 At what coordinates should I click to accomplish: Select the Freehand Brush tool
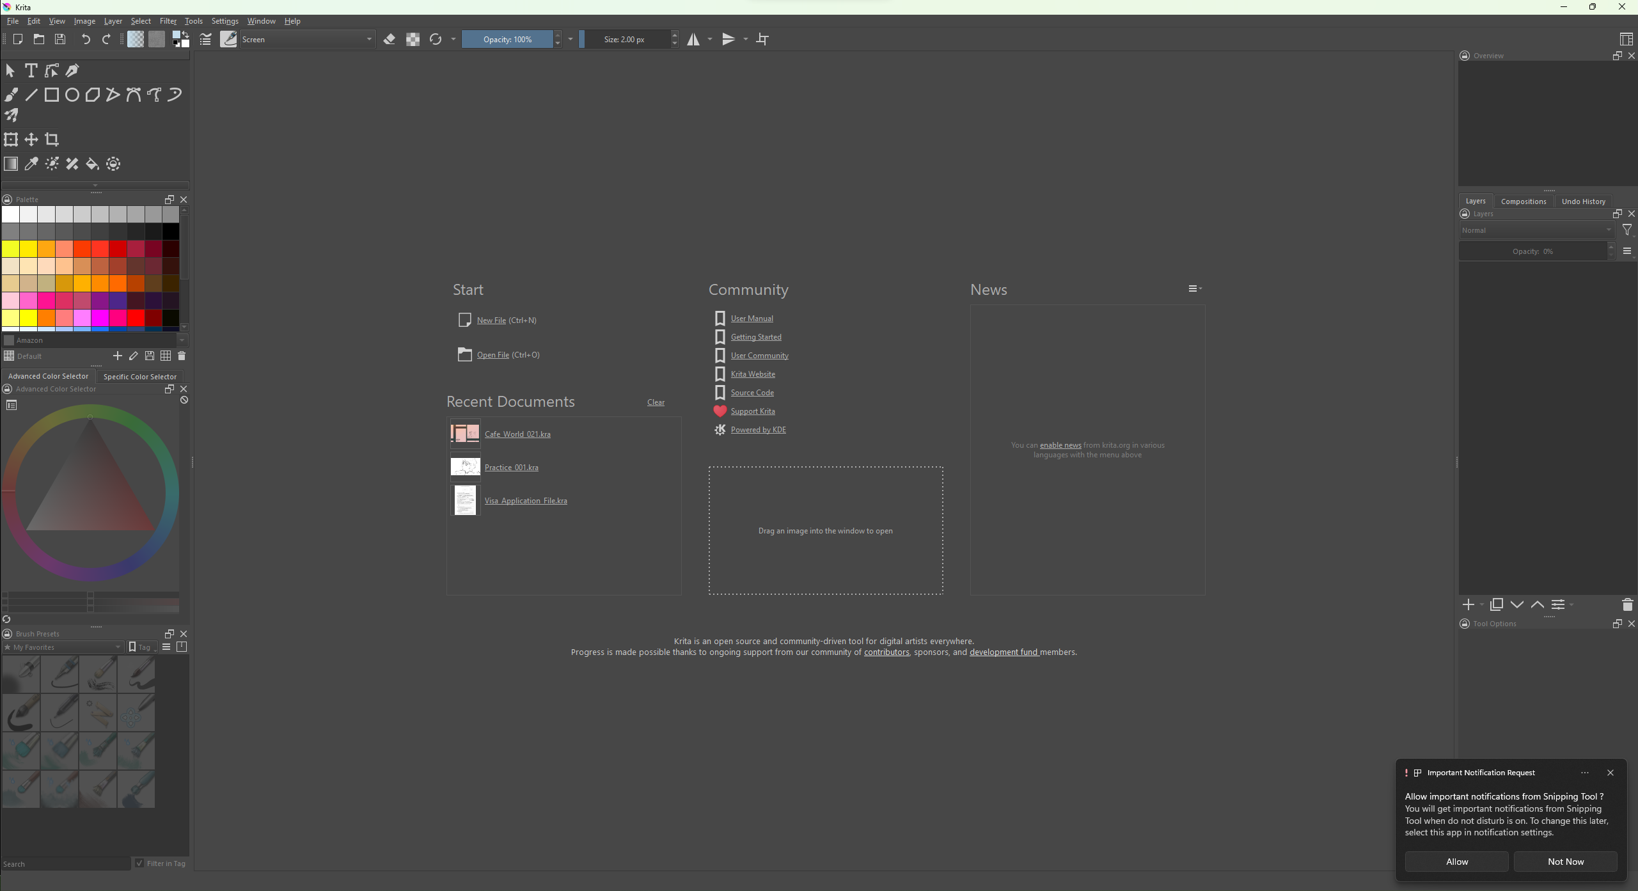tap(11, 95)
